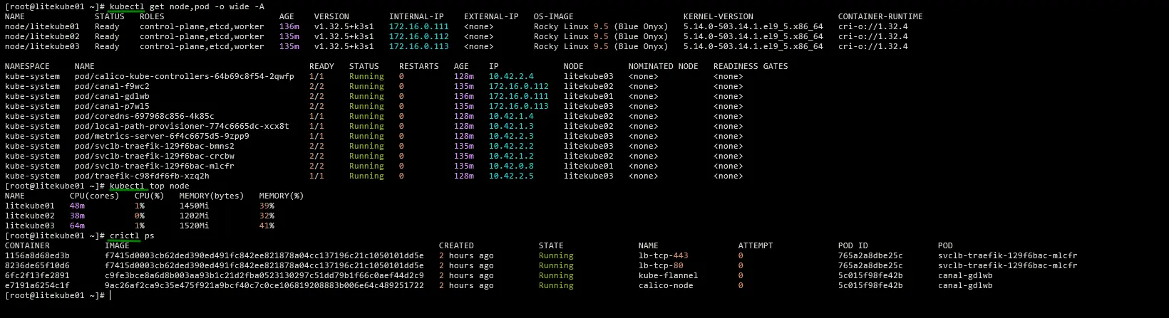Click 172.16.0.113 in node/litekube03 row
Image resolution: width=1169 pixels, height=318 pixels.
pyautogui.click(x=419, y=46)
